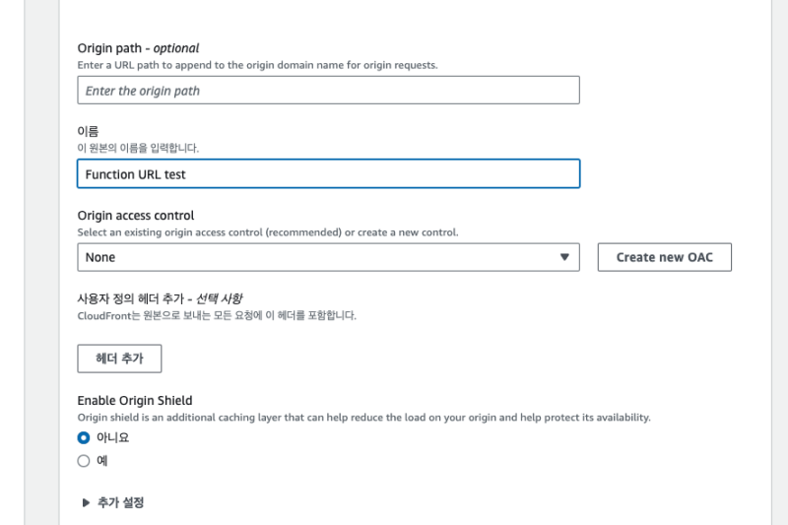Click the 헤더 추가 button
This screenshot has width=788, height=525.
click(x=119, y=359)
